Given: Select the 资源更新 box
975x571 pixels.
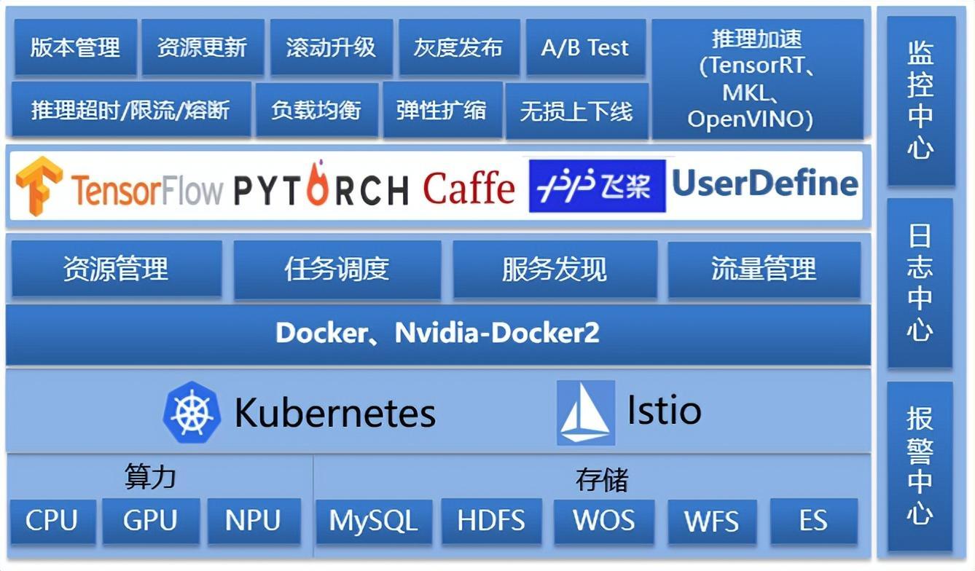Looking at the screenshot, I should point(203,47).
